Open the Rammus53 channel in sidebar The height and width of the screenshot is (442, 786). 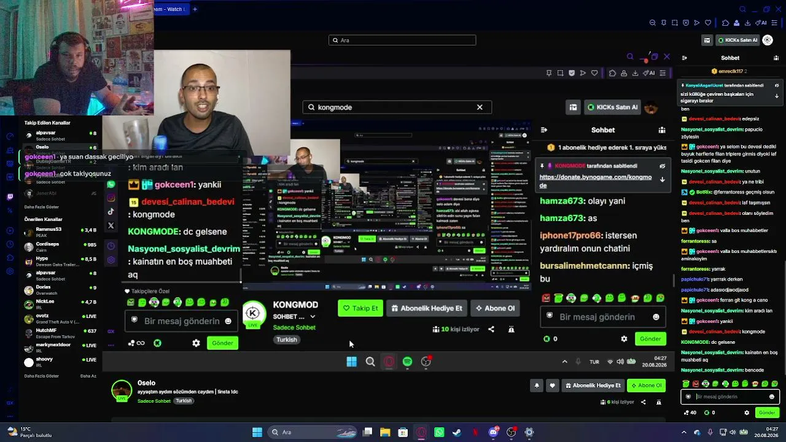pyautogui.click(x=61, y=231)
